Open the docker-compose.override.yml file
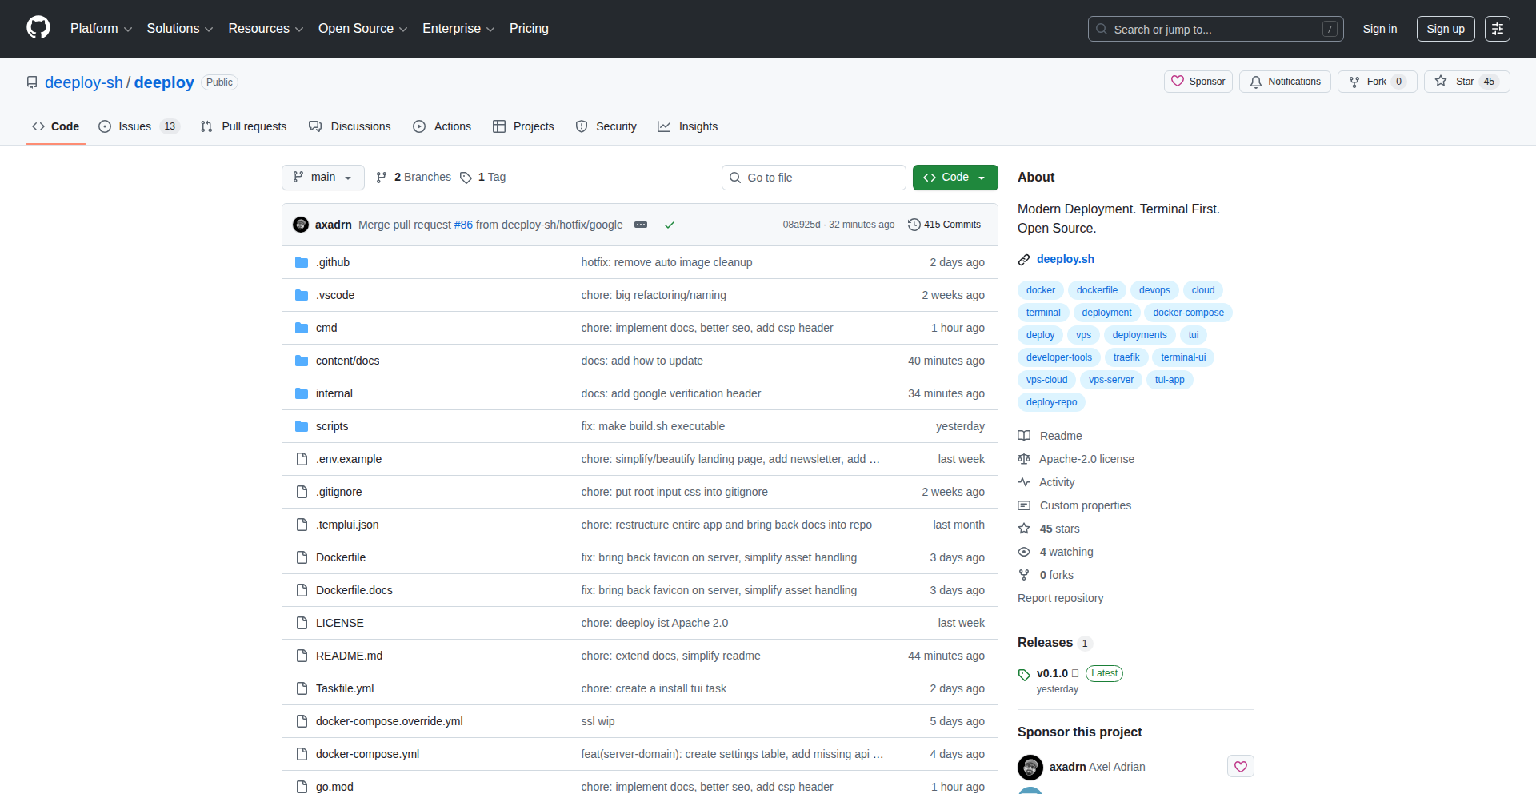 390,721
